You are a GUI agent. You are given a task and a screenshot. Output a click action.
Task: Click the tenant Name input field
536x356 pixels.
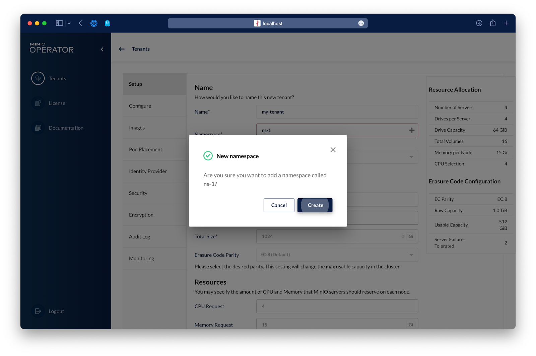click(x=337, y=112)
